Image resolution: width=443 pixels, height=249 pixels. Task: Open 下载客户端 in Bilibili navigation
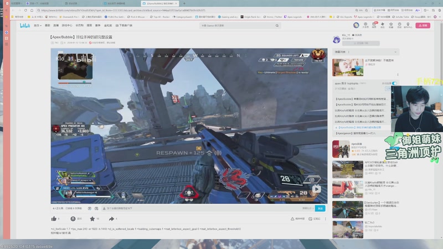[x=123, y=25]
